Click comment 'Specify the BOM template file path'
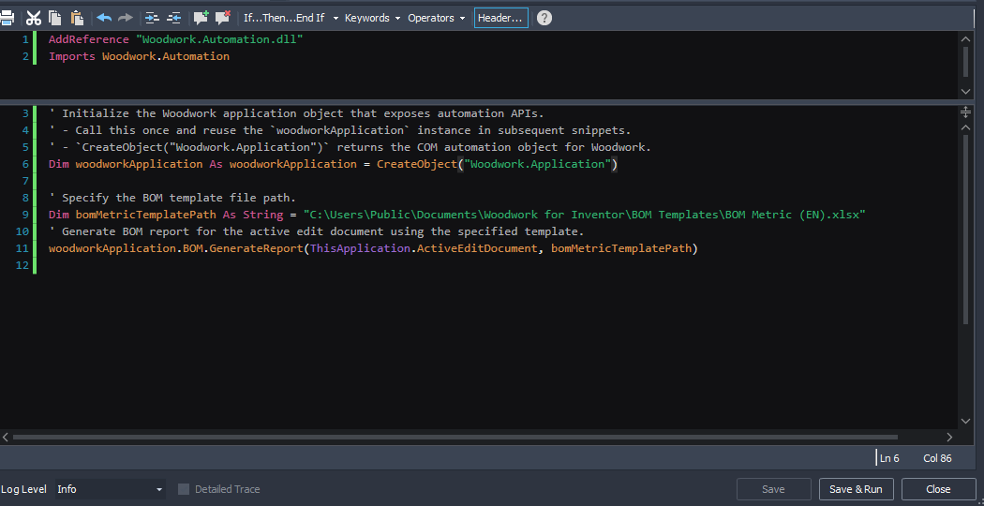Screen dimensions: 984x506 click(x=172, y=198)
